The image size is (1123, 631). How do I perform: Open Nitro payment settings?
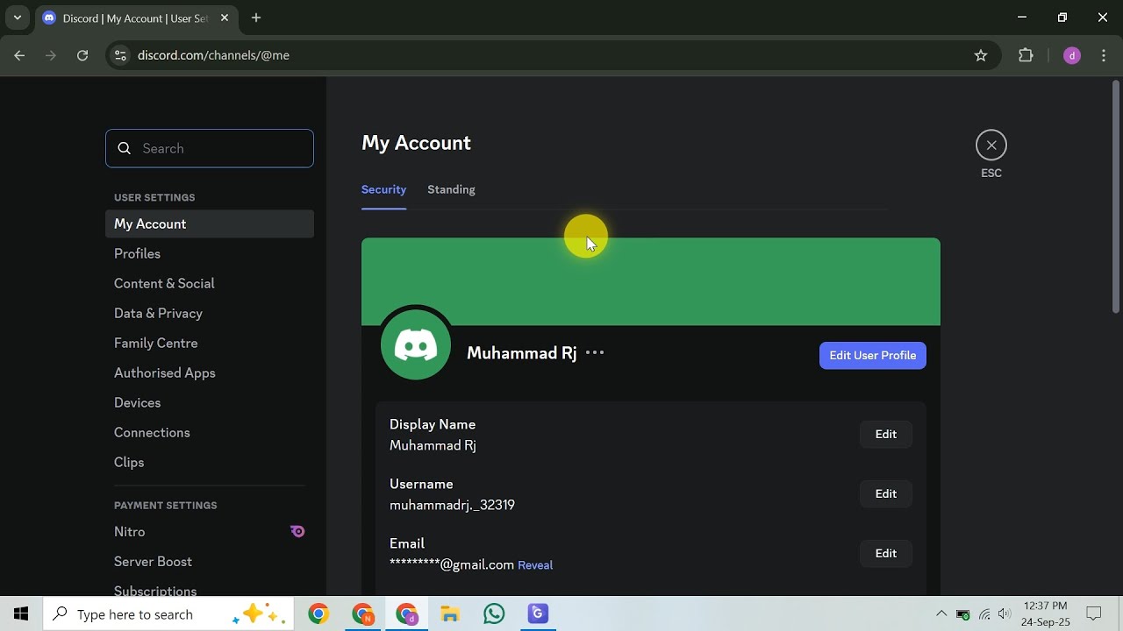point(210,531)
